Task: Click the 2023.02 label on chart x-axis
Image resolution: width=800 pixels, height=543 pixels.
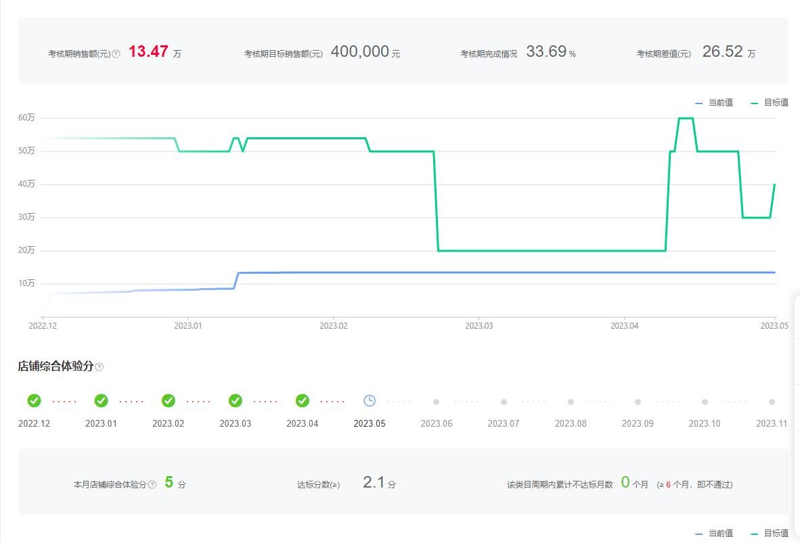Action: point(334,326)
